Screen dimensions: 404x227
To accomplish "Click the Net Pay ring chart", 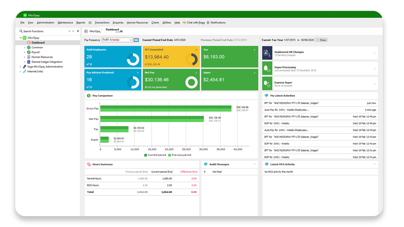I will 192,82.
